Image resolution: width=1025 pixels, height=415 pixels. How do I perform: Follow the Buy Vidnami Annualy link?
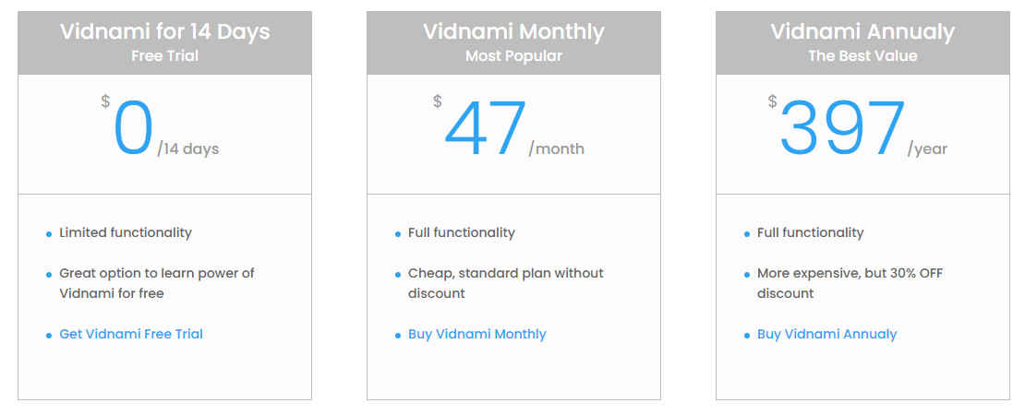pyautogui.click(x=826, y=334)
